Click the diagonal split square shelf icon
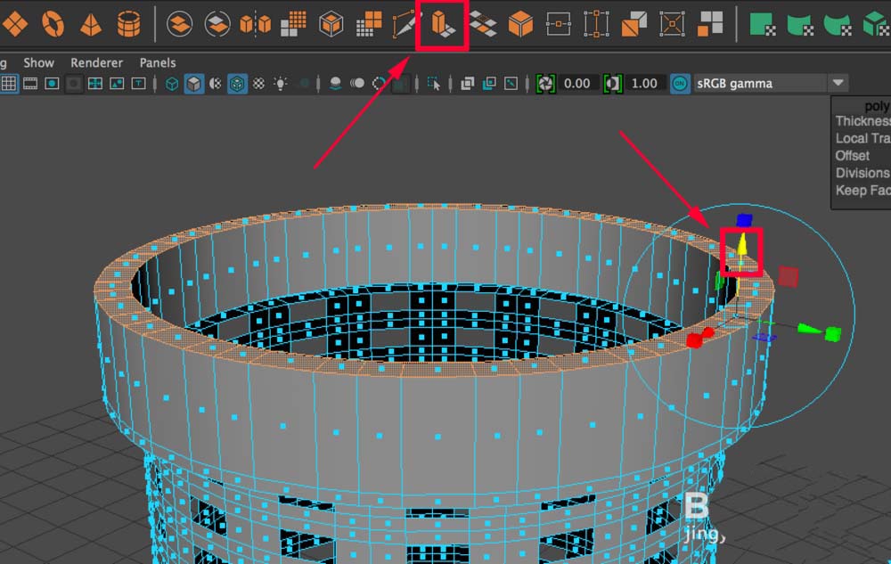Screen dimensions: 891x564 pos(634,24)
